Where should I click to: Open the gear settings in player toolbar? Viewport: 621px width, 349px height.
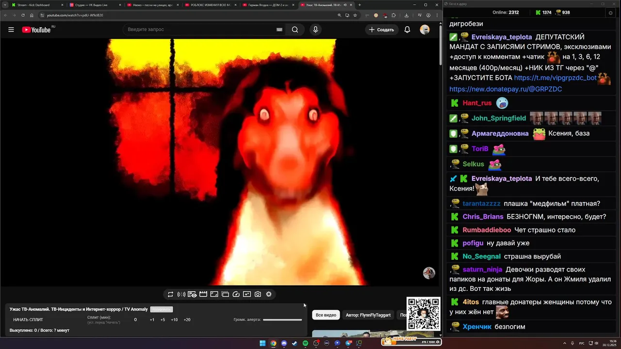click(x=269, y=294)
